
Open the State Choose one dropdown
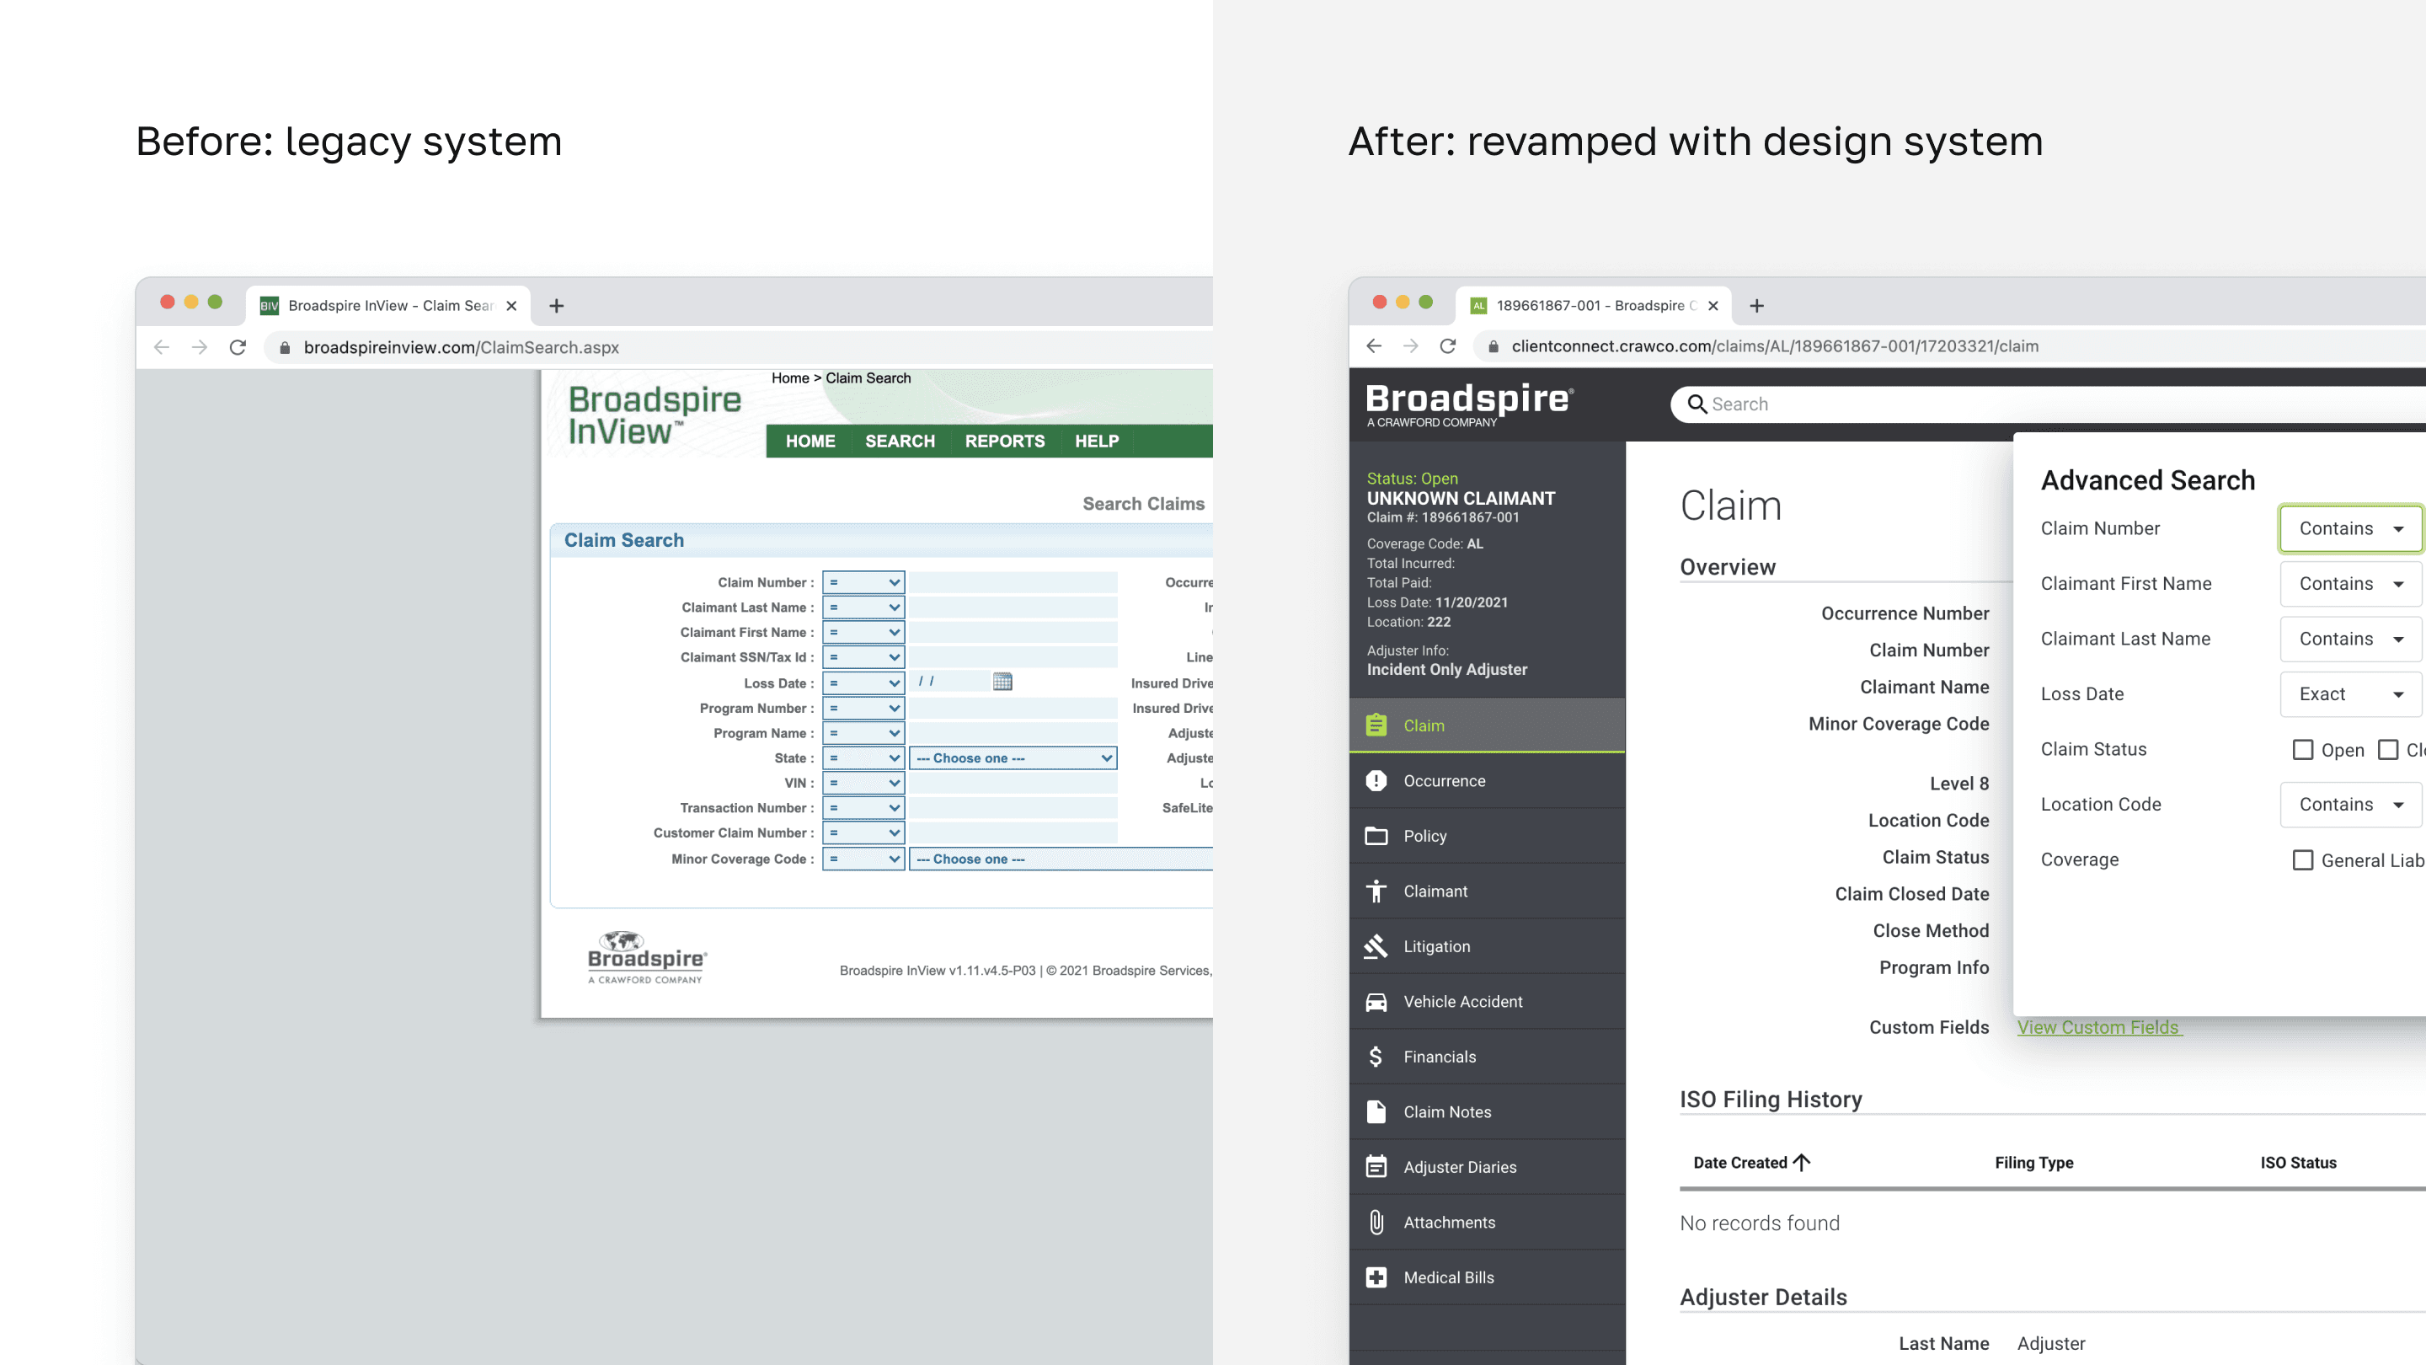[x=1013, y=758]
